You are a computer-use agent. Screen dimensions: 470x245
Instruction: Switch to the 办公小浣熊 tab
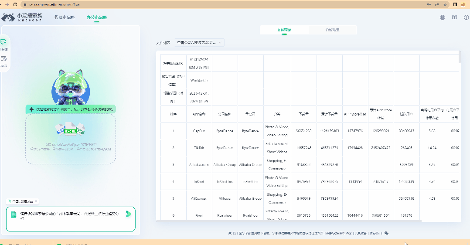[x=96, y=17]
